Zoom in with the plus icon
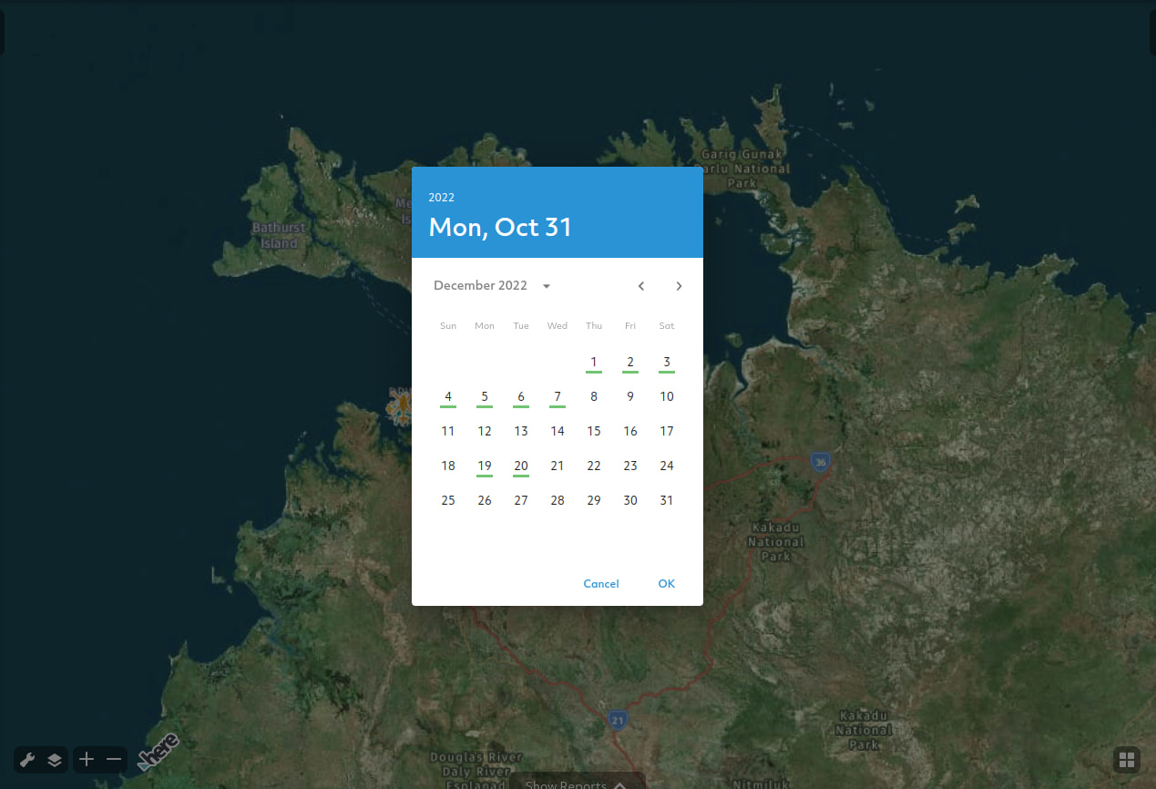 (87, 759)
